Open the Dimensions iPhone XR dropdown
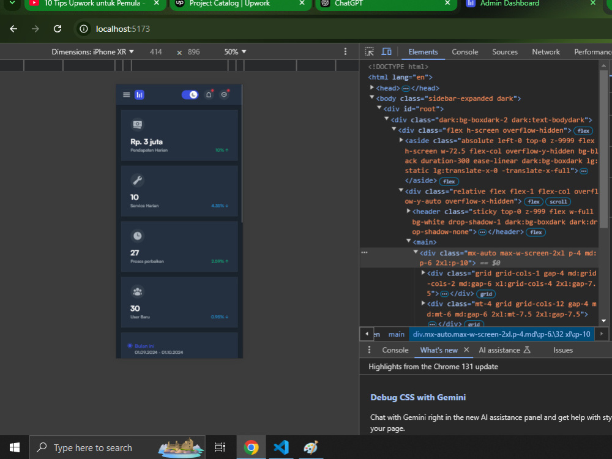This screenshot has height=459, width=612. pos(93,51)
